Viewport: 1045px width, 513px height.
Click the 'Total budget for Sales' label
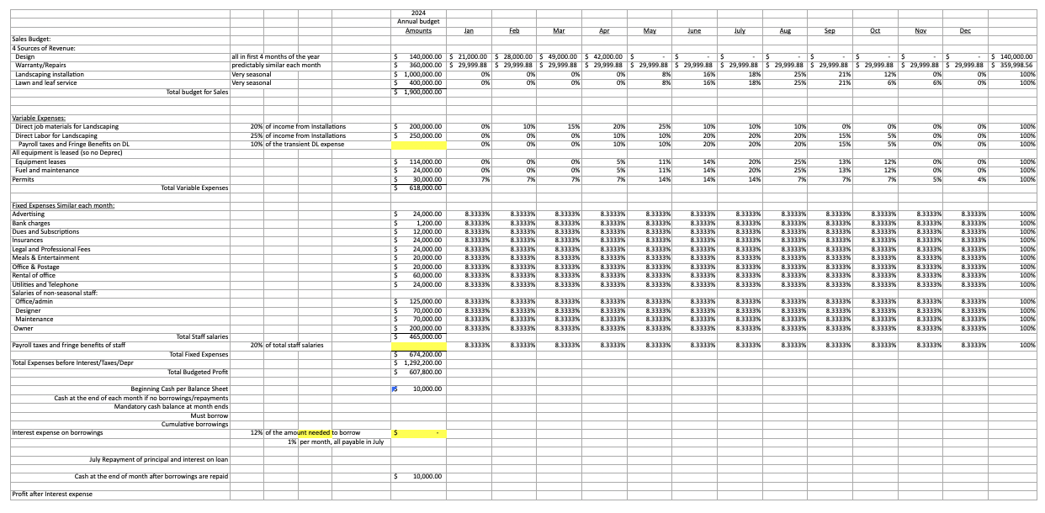point(198,91)
